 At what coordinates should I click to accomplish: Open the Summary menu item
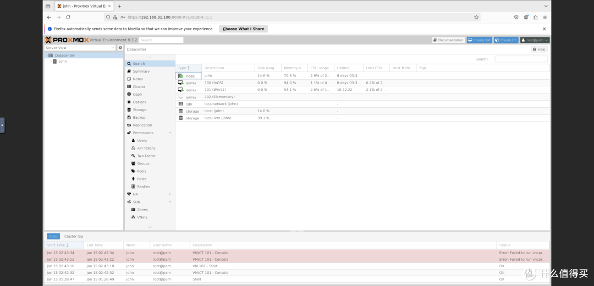click(150, 71)
